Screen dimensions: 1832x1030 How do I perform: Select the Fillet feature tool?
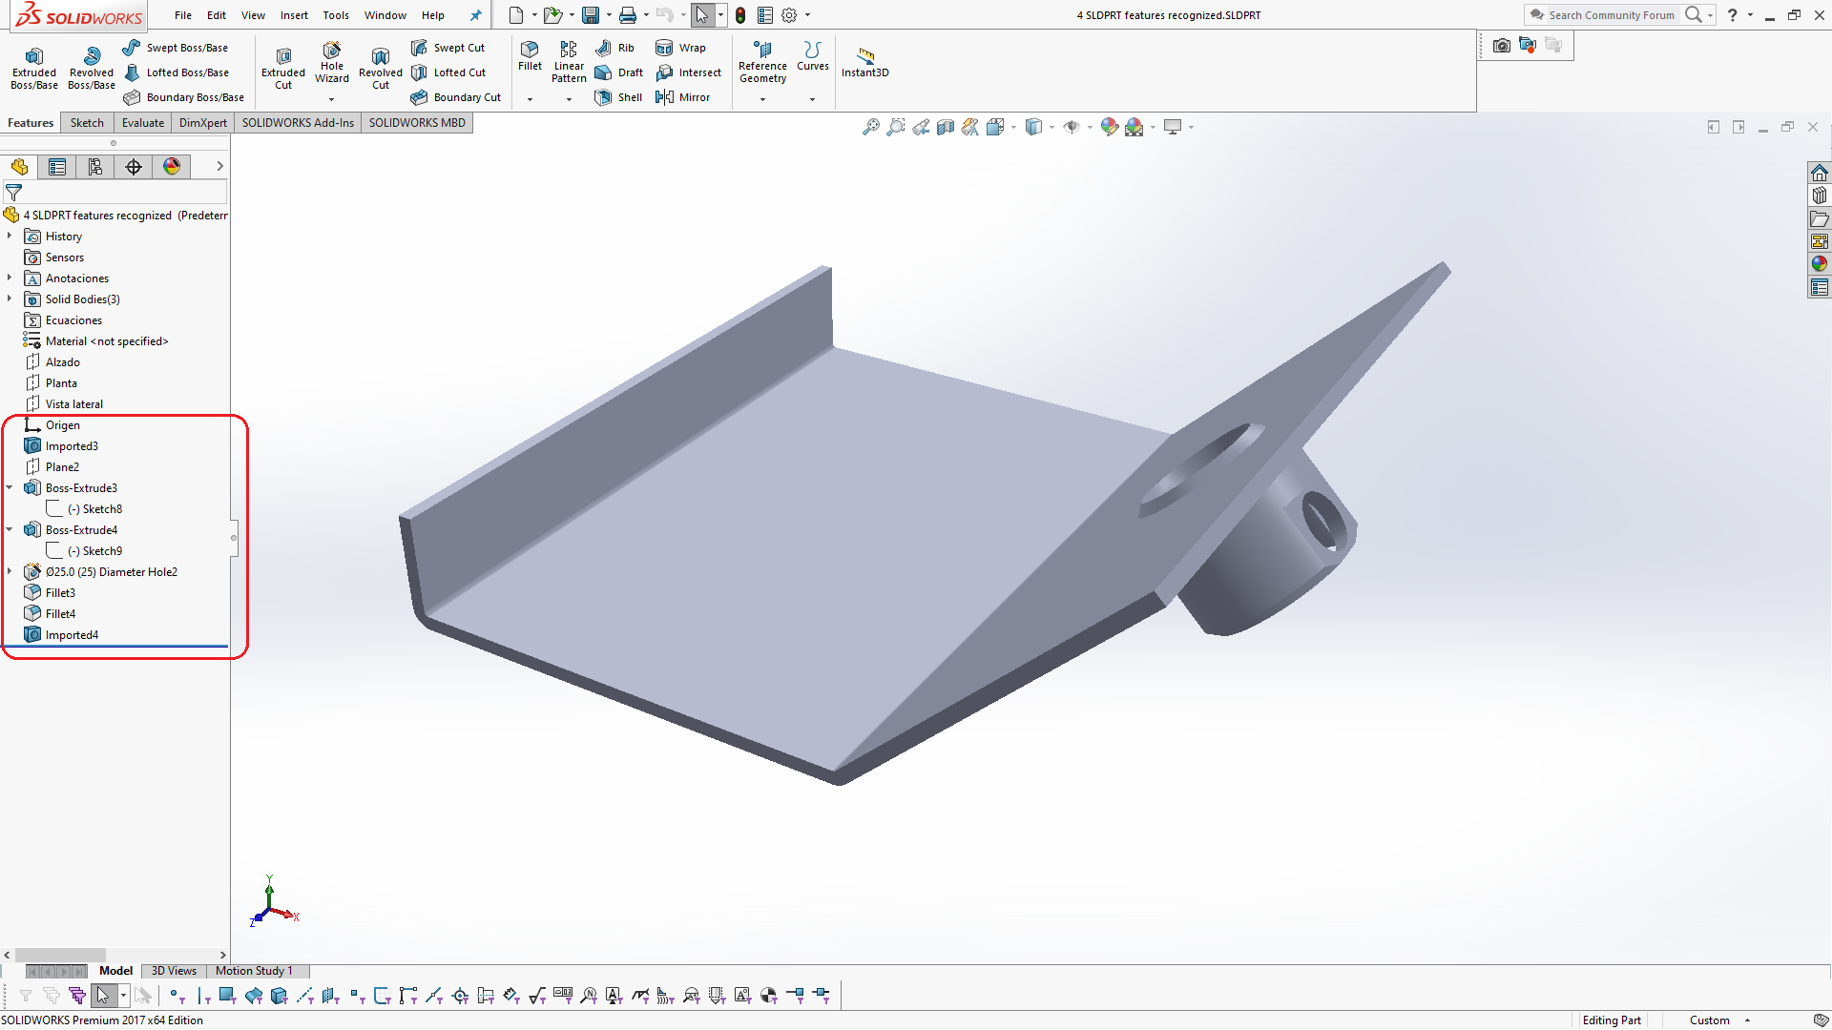[x=530, y=57]
